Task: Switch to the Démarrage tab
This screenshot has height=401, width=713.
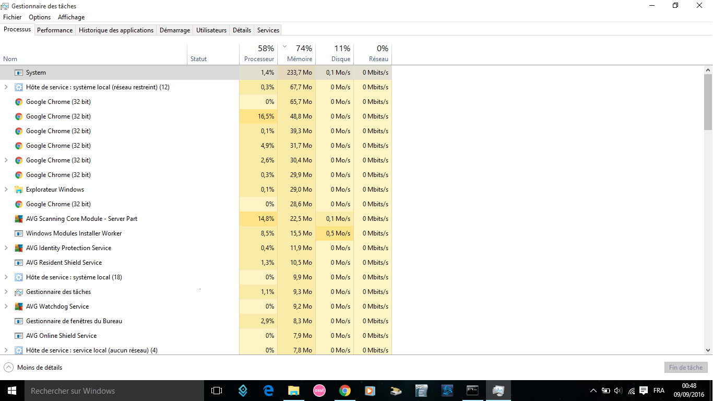Action: coord(175,30)
